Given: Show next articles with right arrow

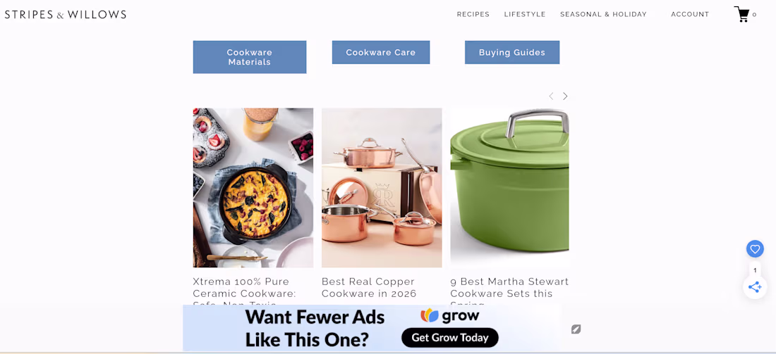Looking at the screenshot, I should coord(565,96).
